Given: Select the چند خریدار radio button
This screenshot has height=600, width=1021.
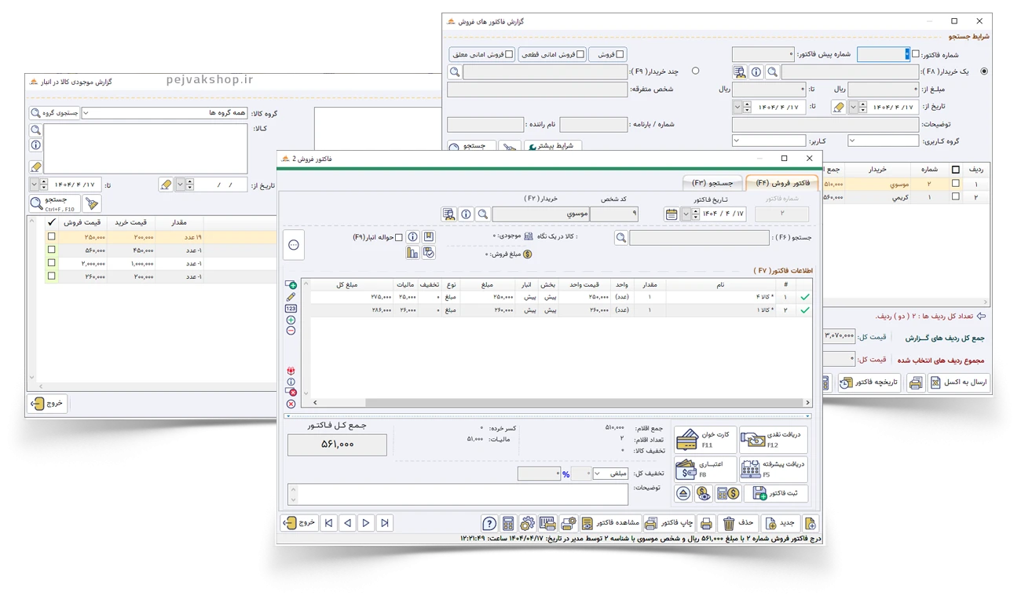Looking at the screenshot, I should [x=695, y=71].
